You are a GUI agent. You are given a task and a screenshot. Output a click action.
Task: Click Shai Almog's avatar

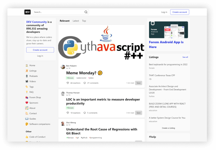[63, 124]
